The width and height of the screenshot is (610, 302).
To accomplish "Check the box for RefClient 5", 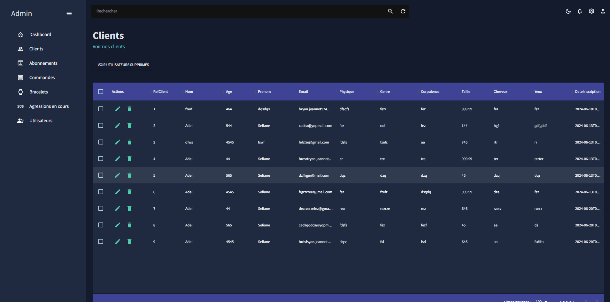I will click(x=101, y=175).
